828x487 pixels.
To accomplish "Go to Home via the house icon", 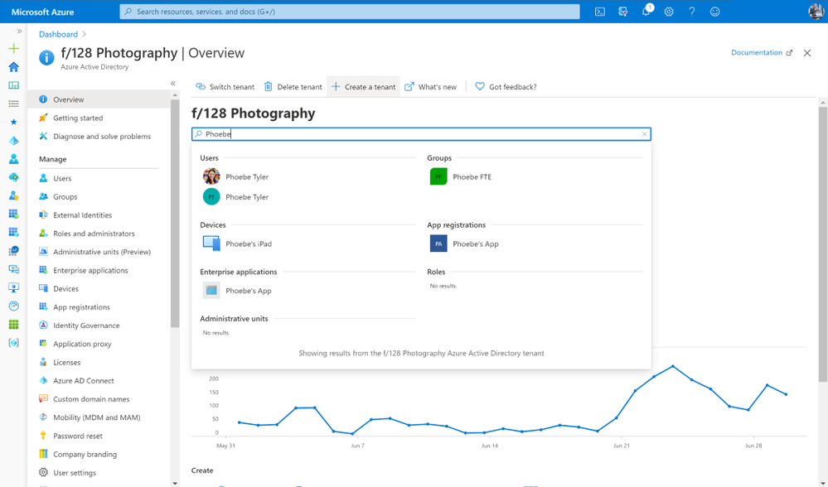I will coord(14,67).
